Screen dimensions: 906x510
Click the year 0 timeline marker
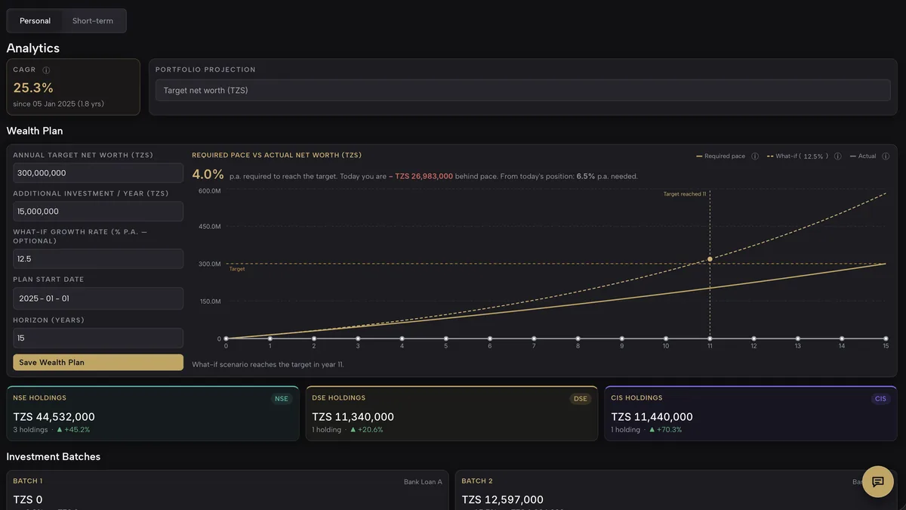coord(226,338)
